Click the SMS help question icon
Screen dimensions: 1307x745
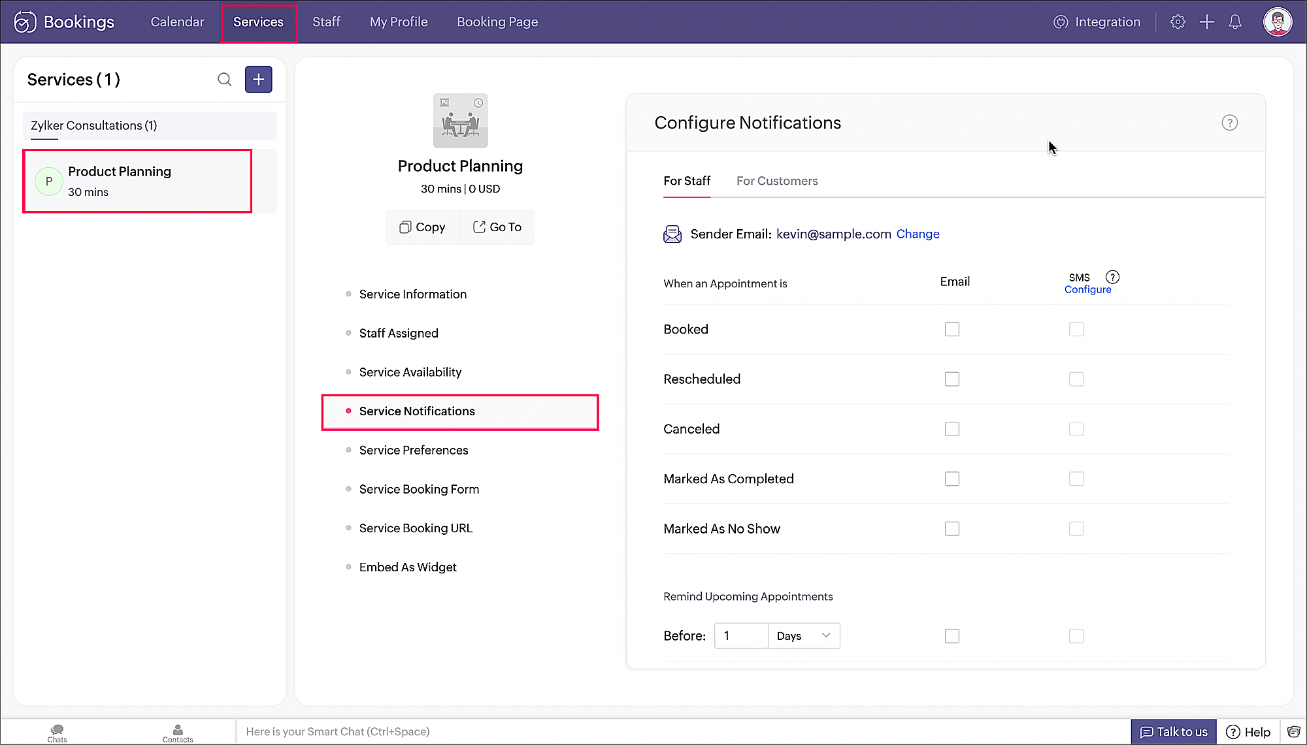click(x=1112, y=277)
